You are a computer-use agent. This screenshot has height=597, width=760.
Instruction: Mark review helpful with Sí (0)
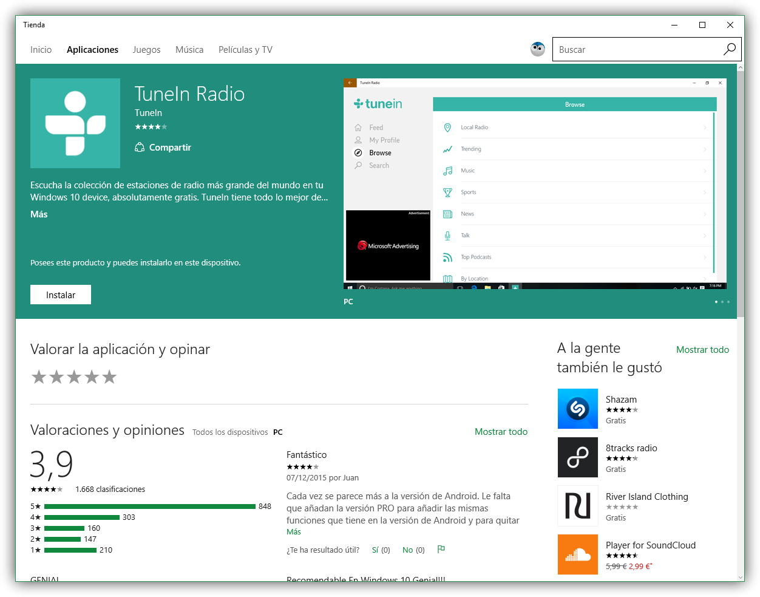click(x=381, y=550)
